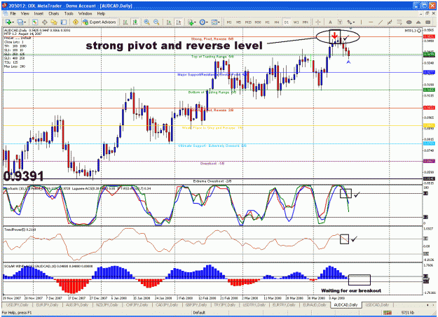This screenshot has width=438, height=317.
Task: Select the Ellipse drawing tool icon
Action: (409, 22)
